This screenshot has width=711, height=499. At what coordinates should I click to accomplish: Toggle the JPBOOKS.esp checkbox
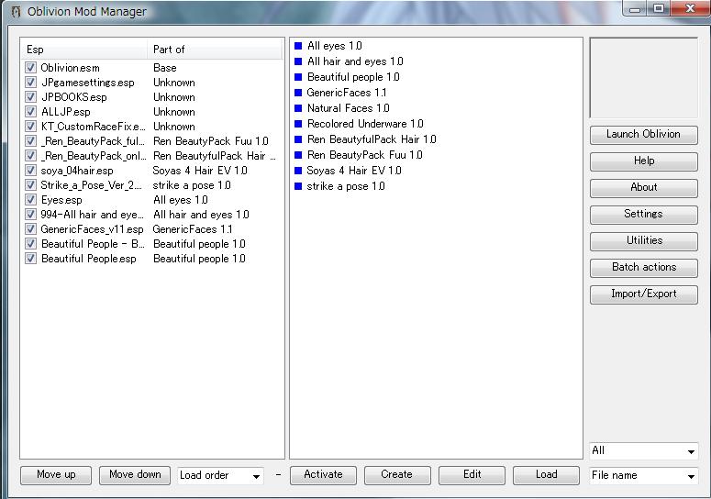point(30,97)
